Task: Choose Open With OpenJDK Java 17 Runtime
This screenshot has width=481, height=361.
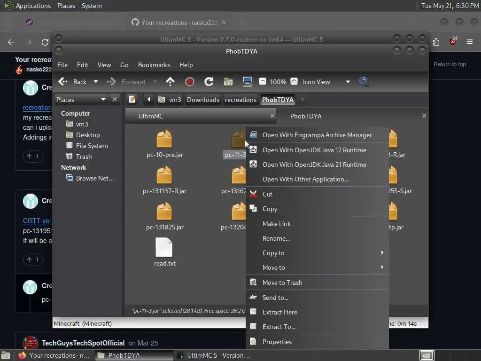Action: pyautogui.click(x=317, y=150)
